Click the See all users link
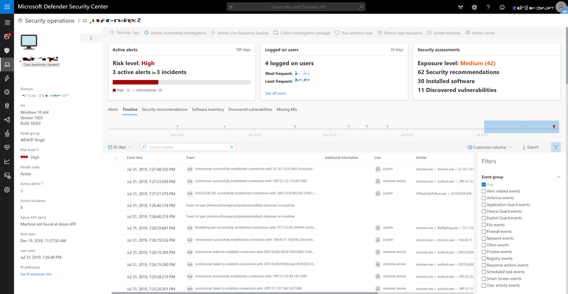Image resolution: width=568 pixels, height=294 pixels. tap(275, 93)
